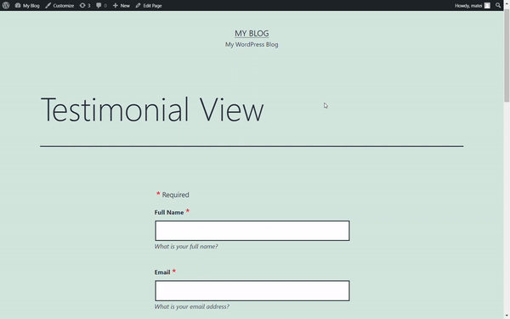This screenshot has height=319, width=510.
Task: Click Edit Page in admin bar
Action: pos(149,6)
